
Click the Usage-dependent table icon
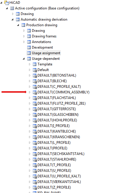(29, 59)
